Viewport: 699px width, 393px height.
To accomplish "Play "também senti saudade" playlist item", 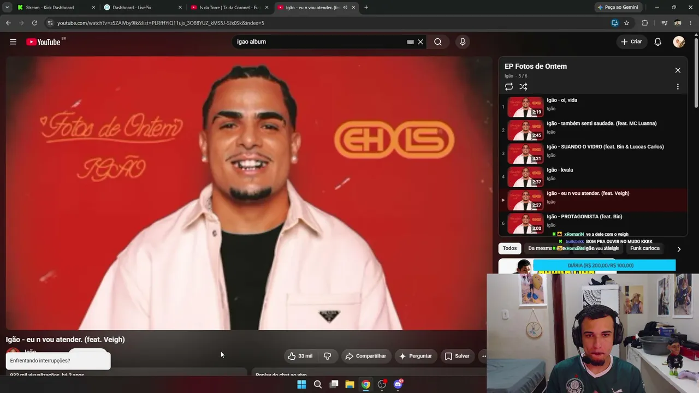I will [x=593, y=130].
